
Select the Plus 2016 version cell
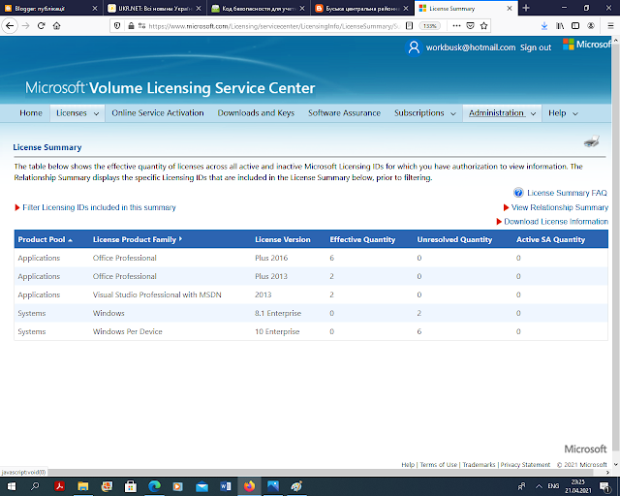tap(271, 258)
